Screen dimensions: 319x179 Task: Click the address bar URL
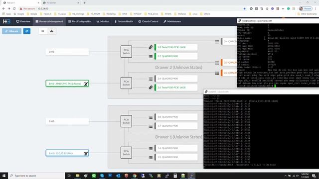43,9
